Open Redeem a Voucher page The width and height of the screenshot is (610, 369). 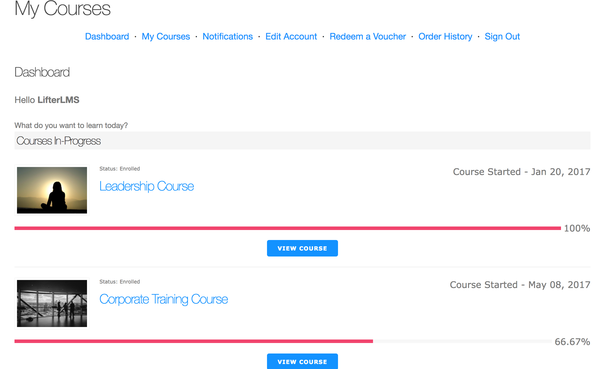(367, 36)
